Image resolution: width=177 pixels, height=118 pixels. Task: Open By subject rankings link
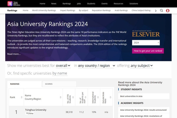point(83,10)
